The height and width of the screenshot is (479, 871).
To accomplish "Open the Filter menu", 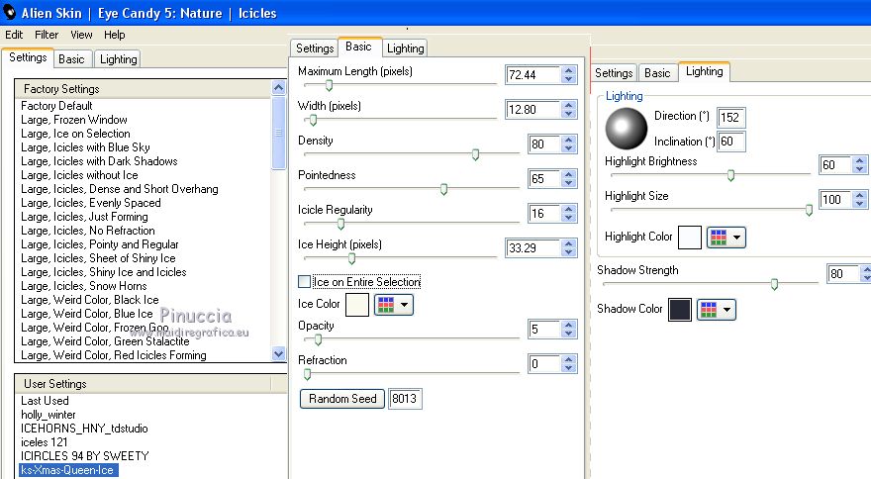I will tap(47, 35).
